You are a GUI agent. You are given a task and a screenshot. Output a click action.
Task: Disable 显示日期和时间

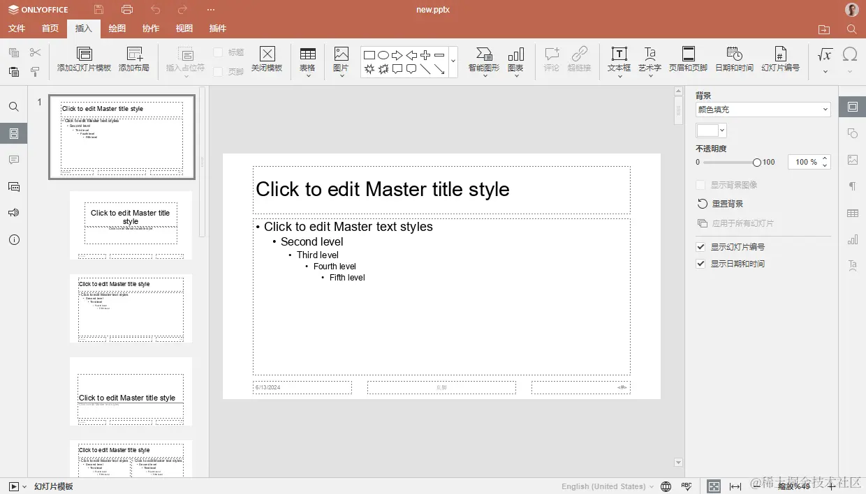tap(700, 264)
